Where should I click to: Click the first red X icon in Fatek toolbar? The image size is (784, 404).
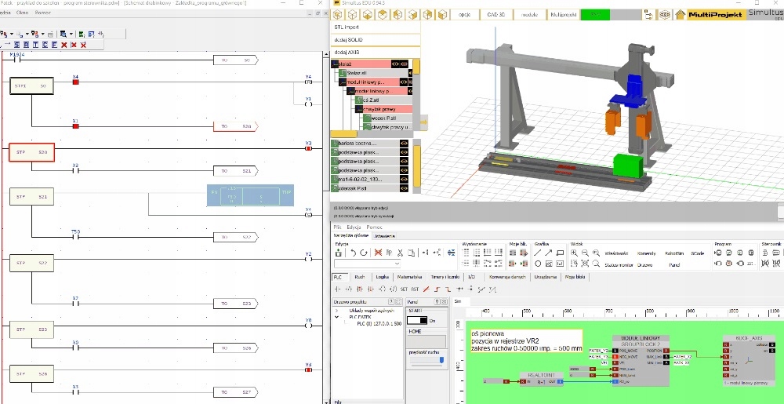tap(64, 45)
